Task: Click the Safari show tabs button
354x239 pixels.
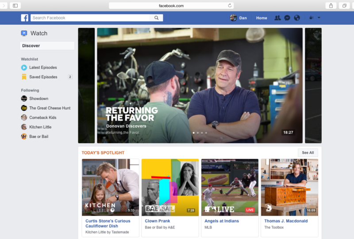Action: coord(344,6)
